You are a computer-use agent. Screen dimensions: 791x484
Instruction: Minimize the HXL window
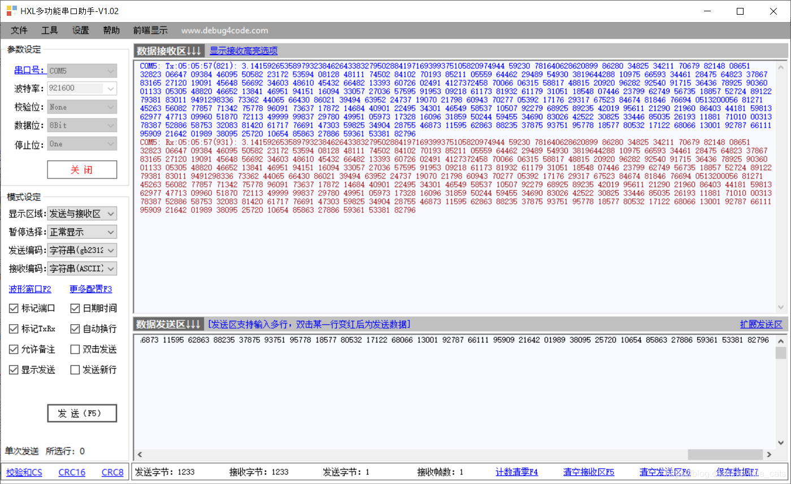[707, 11]
